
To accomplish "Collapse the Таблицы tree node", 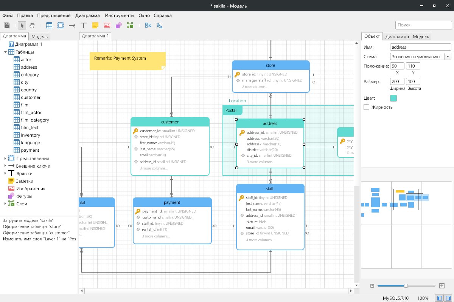I will [x=5, y=52].
